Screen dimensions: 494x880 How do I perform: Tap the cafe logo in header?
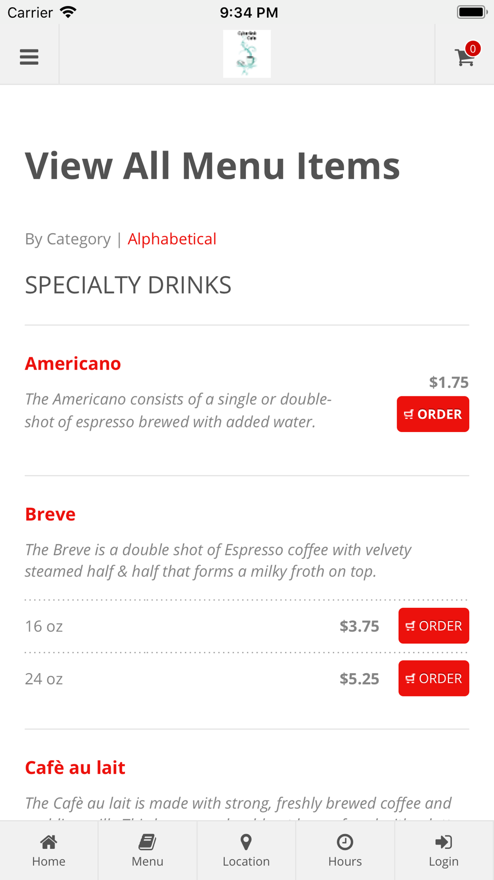(x=247, y=53)
